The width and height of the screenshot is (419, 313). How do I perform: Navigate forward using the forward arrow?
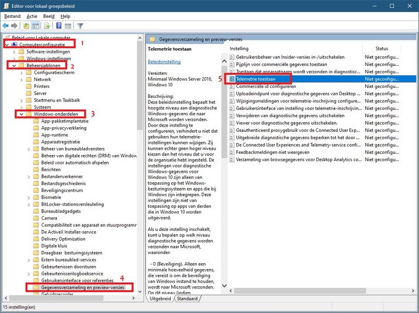(x=14, y=26)
